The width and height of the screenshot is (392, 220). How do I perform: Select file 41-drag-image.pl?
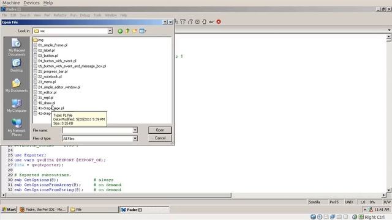(x=49, y=108)
